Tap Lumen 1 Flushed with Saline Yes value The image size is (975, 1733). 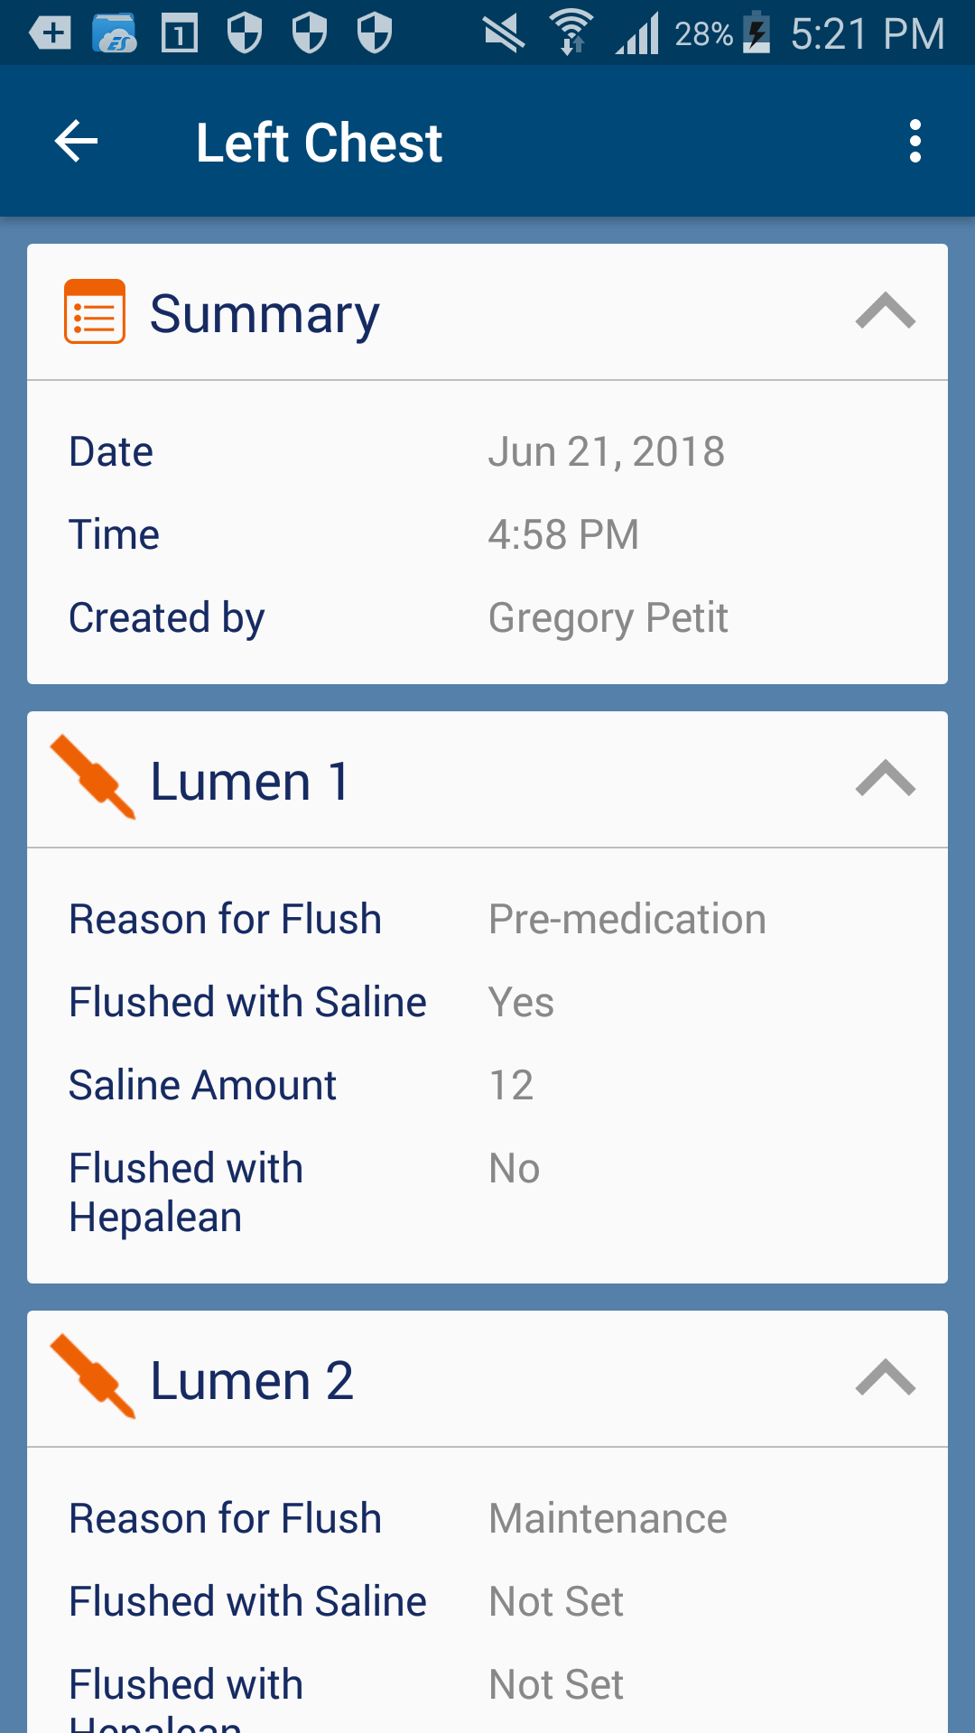(x=521, y=1002)
